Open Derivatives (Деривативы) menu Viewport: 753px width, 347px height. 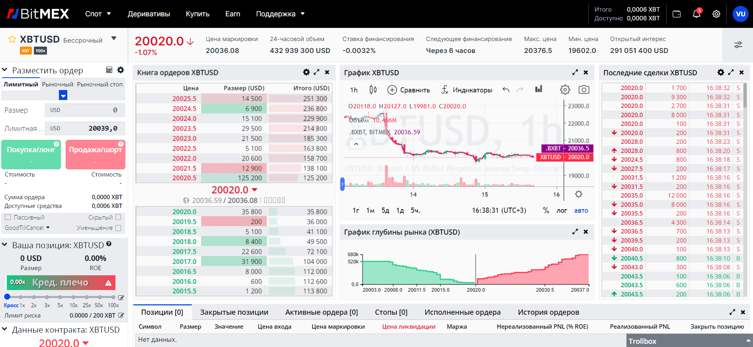coord(149,14)
